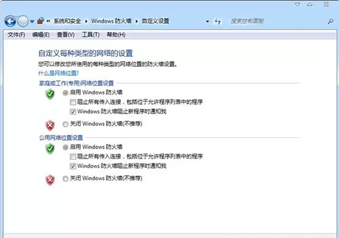The width and height of the screenshot is (339, 238).
Task: Click the magnifier search icon
Action: 330,21
